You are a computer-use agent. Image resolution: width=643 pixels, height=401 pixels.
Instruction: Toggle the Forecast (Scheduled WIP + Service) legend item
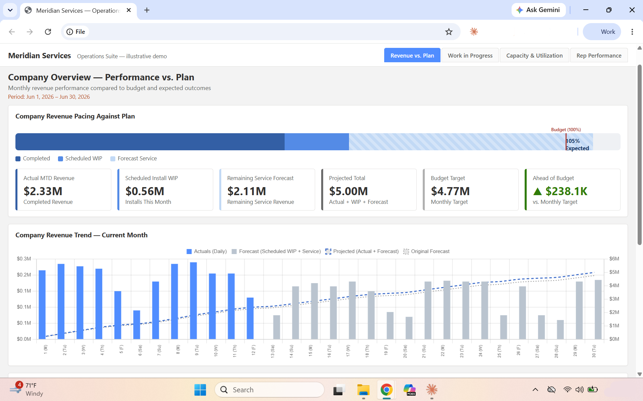point(276,251)
